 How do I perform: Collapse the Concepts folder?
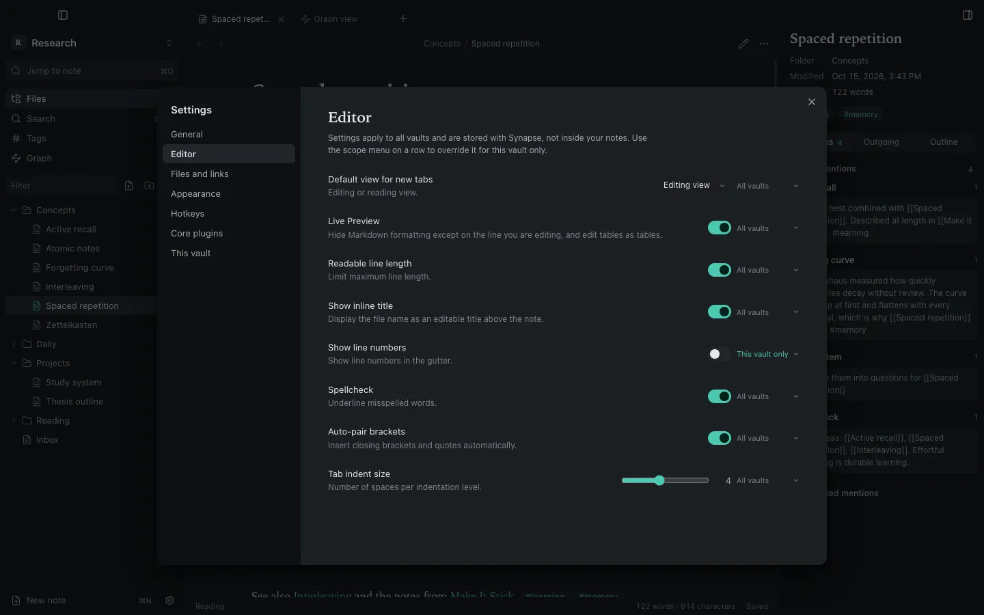[14, 210]
